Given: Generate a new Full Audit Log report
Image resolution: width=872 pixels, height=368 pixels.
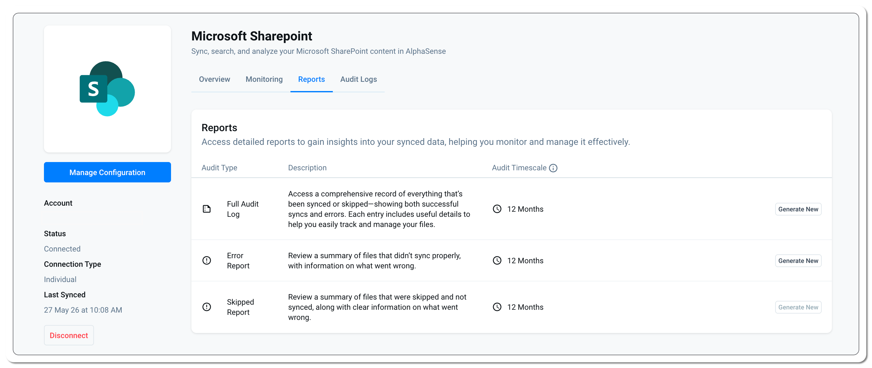Looking at the screenshot, I should click(x=798, y=209).
